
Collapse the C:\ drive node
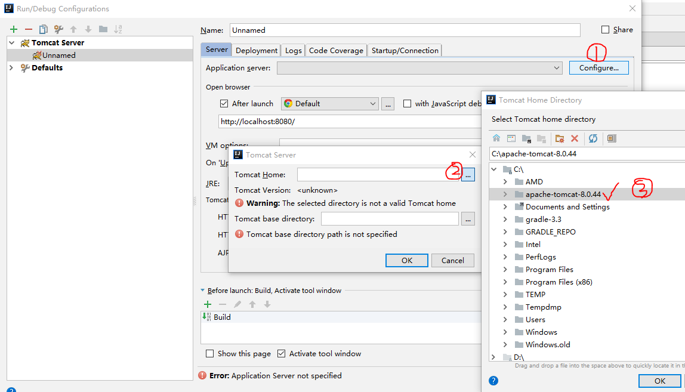pyautogui.click(x=493, y=169)
